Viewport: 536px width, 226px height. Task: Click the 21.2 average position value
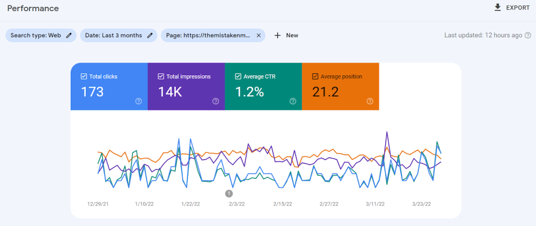pyautogui.click(x=326, y=92)
